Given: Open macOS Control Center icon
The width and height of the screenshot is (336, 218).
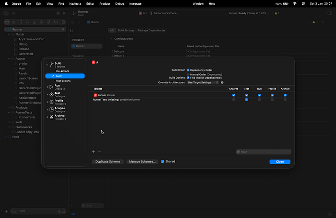Looking at the screenshot, I should 303,4.
